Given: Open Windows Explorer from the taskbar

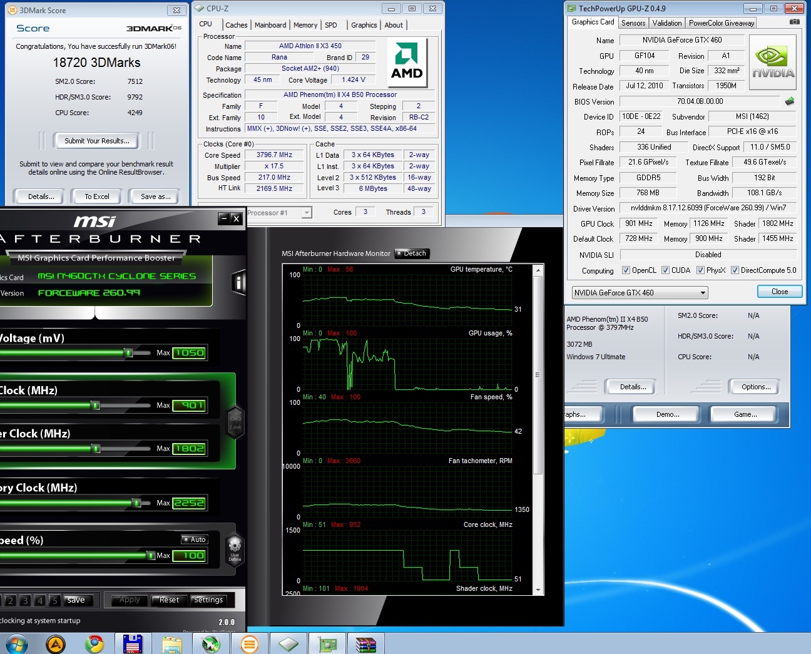Looking at the screenshot, I should coord(171,644).
